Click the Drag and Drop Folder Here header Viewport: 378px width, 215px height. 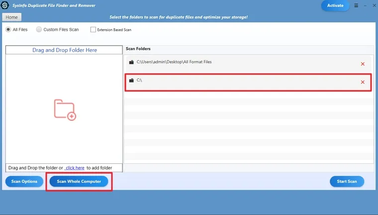pos(64,50)
